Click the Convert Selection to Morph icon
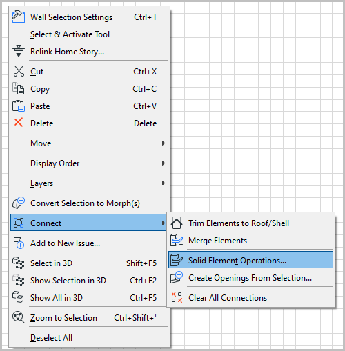The width and height of the screenshot is (345, 351). tap(19, 203)
